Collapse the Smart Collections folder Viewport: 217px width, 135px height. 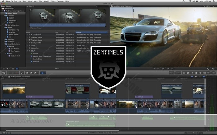4,44
